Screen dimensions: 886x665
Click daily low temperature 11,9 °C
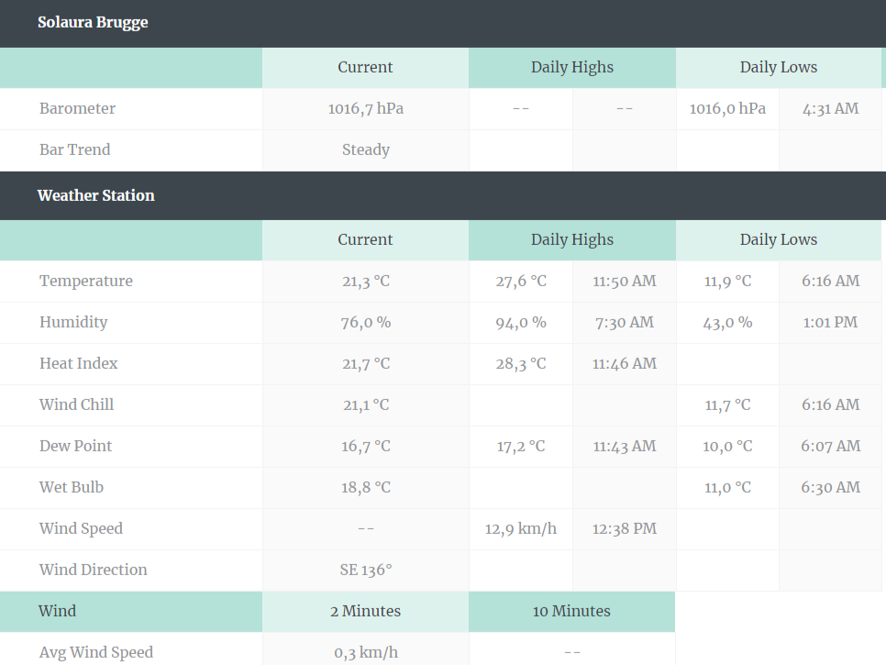coord(727,281)
